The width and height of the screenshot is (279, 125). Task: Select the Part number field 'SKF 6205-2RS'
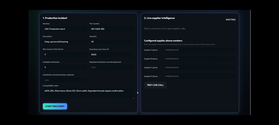click(x=112, y=29)
